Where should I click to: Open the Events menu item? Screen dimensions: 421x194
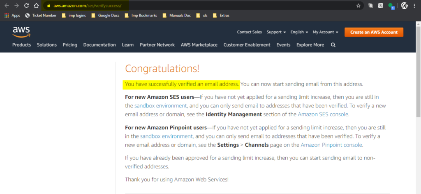283,45
